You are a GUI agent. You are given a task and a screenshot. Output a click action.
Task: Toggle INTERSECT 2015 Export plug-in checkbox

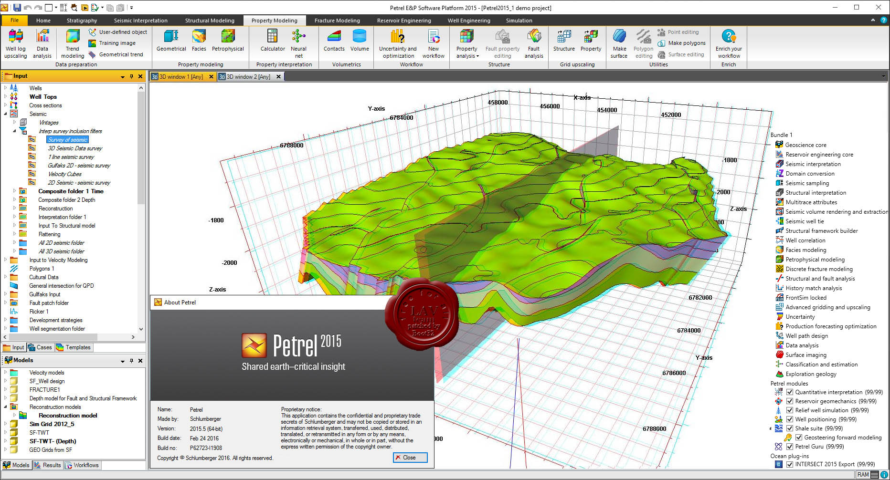790,464
